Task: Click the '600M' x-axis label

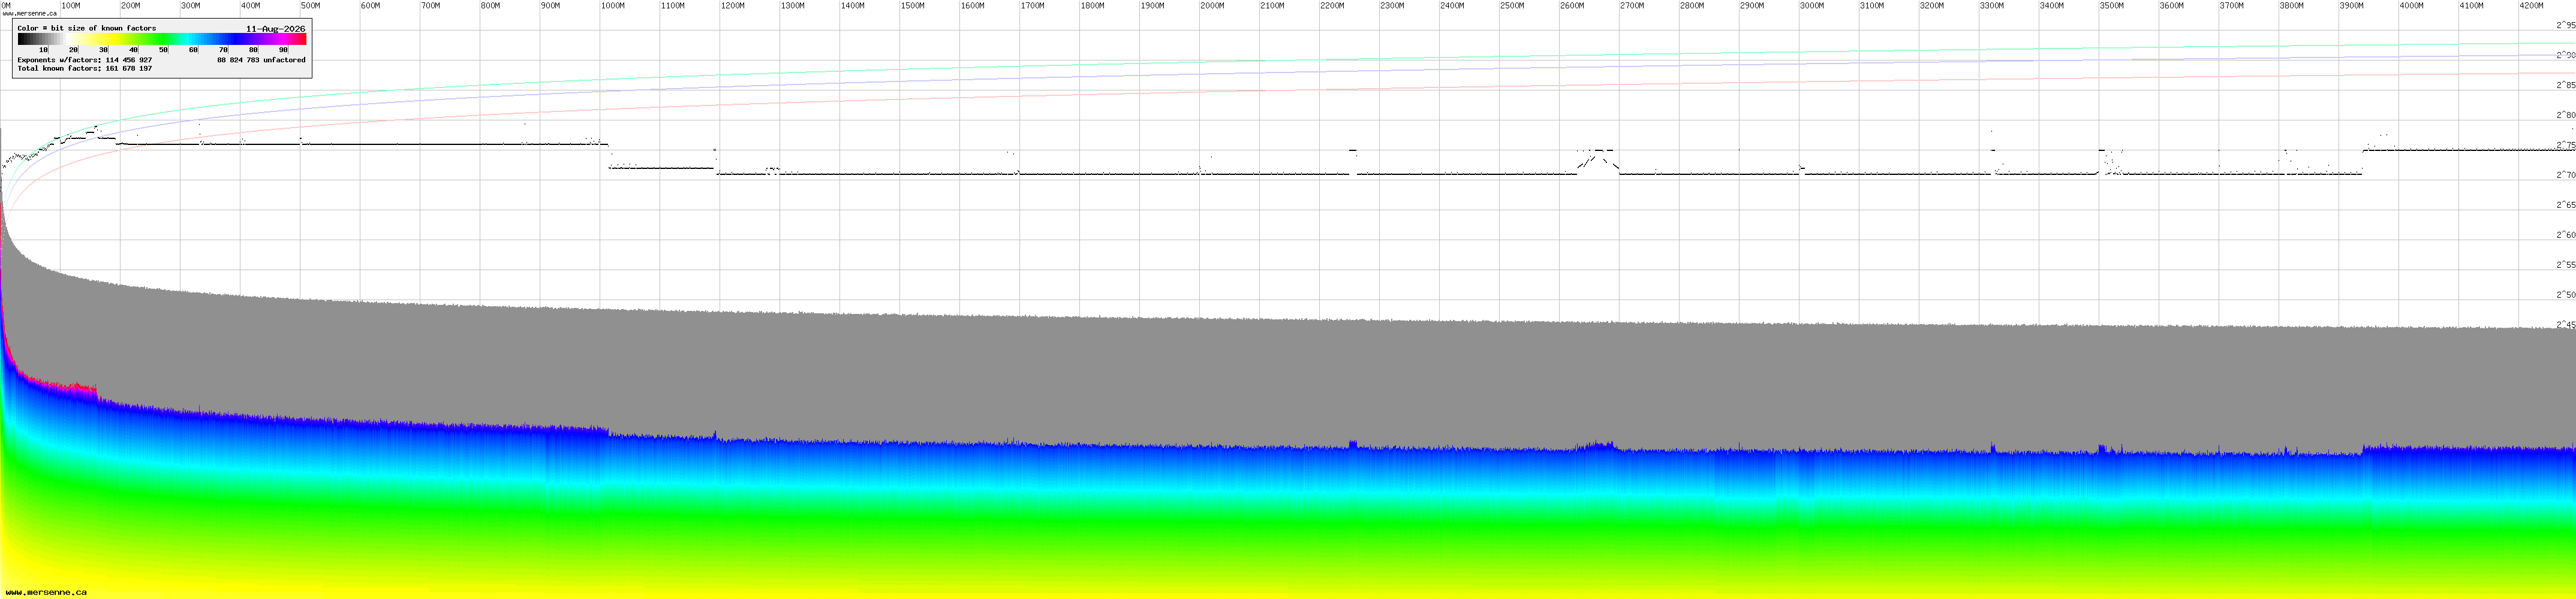Action: 371,6
